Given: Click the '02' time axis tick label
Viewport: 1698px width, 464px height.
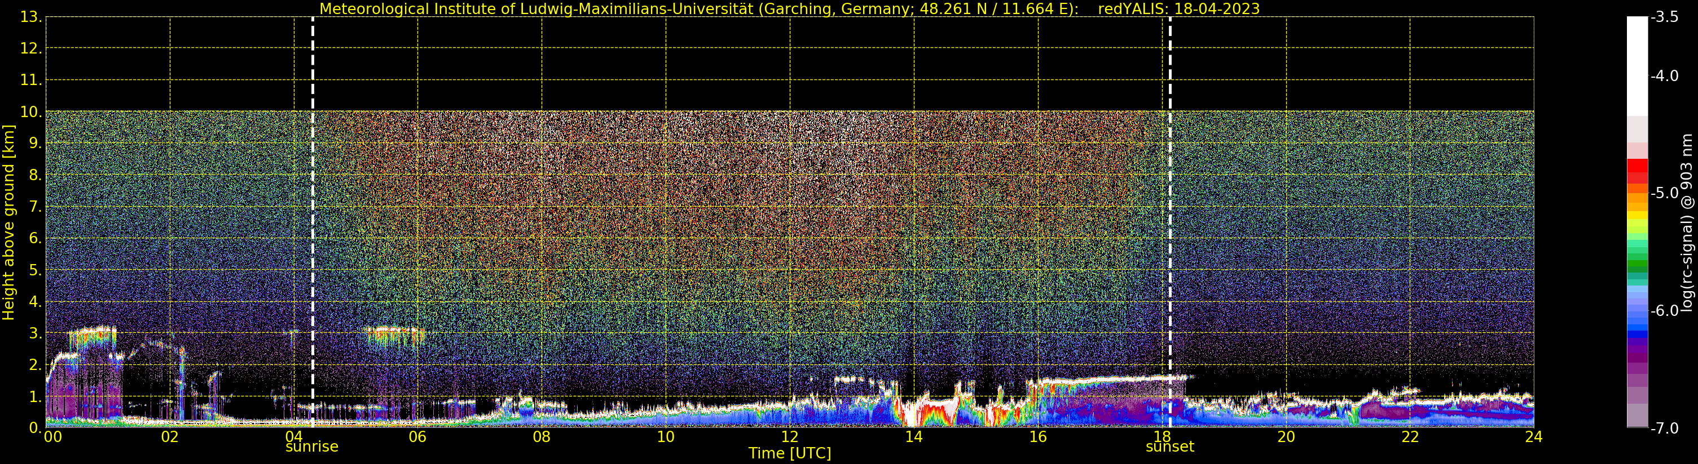Looking at the screenshot, I should 170,436.
